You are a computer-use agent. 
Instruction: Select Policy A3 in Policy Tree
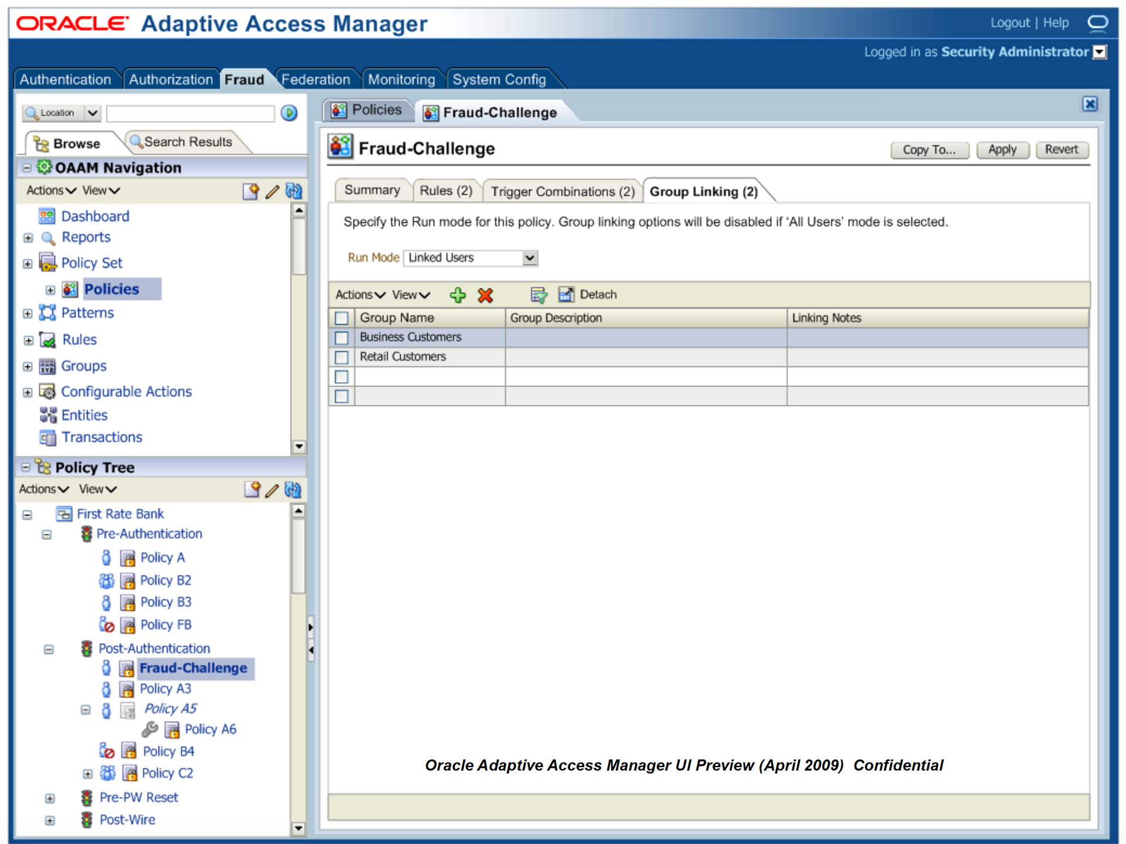click(x=165, y=689)
